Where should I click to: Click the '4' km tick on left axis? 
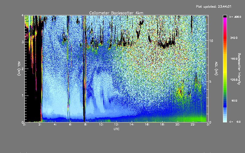[23, 15]
